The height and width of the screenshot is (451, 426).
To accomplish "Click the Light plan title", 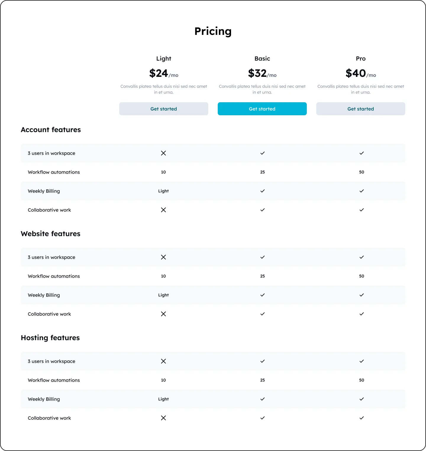I will click(x=164, y=59).
